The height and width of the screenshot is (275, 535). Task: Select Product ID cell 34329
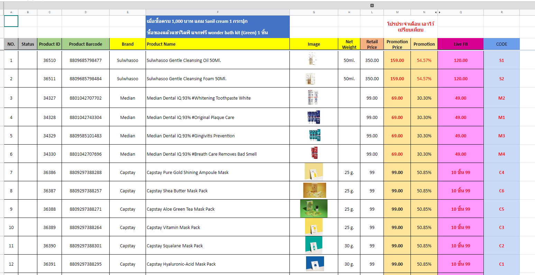tap(49, 136)
